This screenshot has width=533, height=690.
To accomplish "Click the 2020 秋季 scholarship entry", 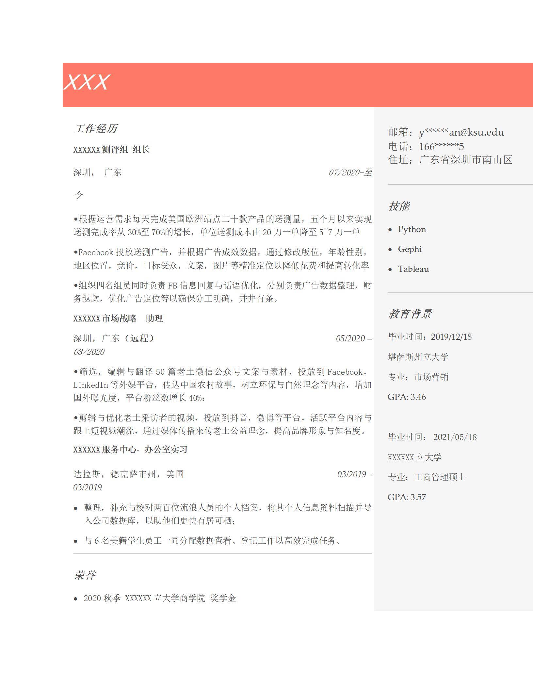I will click(x=159, y=598).
